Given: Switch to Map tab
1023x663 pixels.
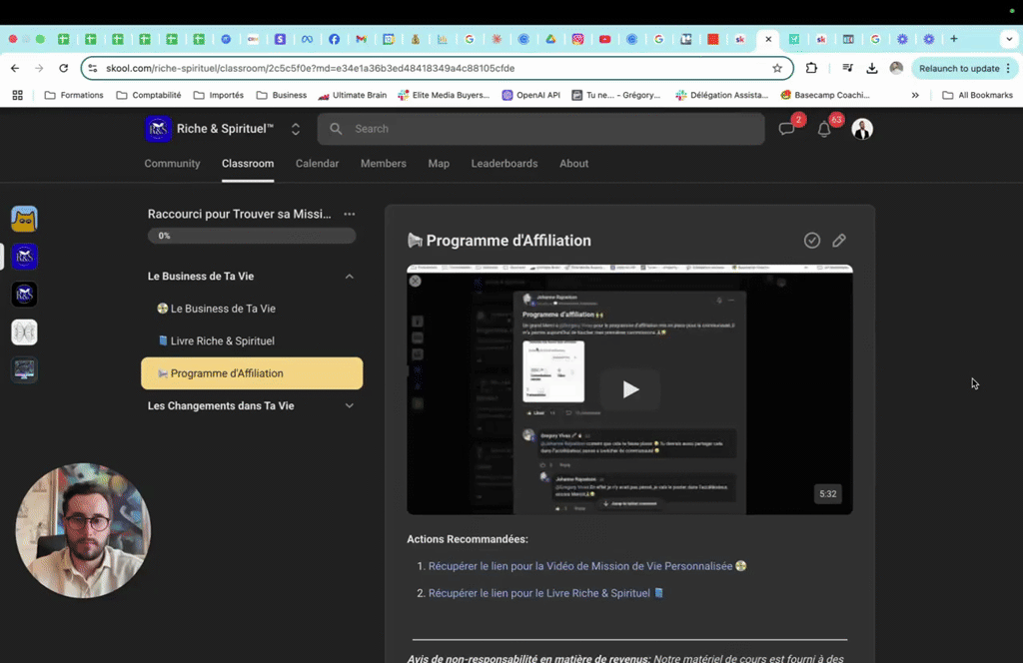Looking at the screenshot, I should click(439, 164).
